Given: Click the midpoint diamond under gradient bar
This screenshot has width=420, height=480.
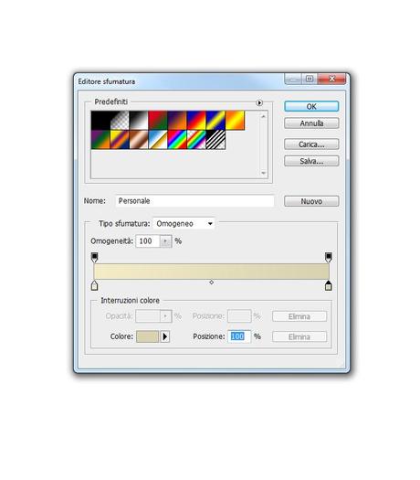Looking at the screenshot, I should click(211, 282).
